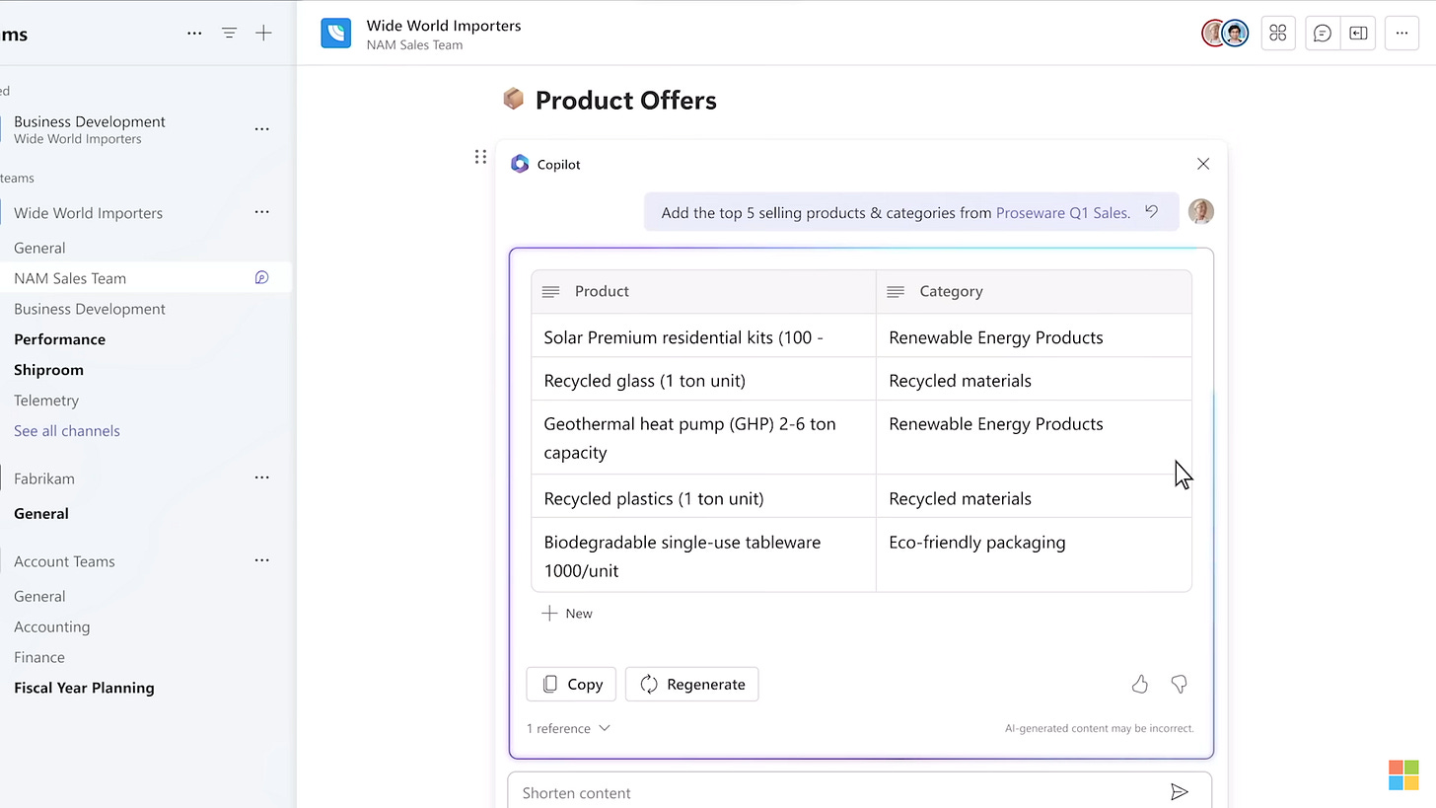Click the Solar Premium residential kits cell
The height and width of the screenshot is (808, 1436).
point(703,337)
